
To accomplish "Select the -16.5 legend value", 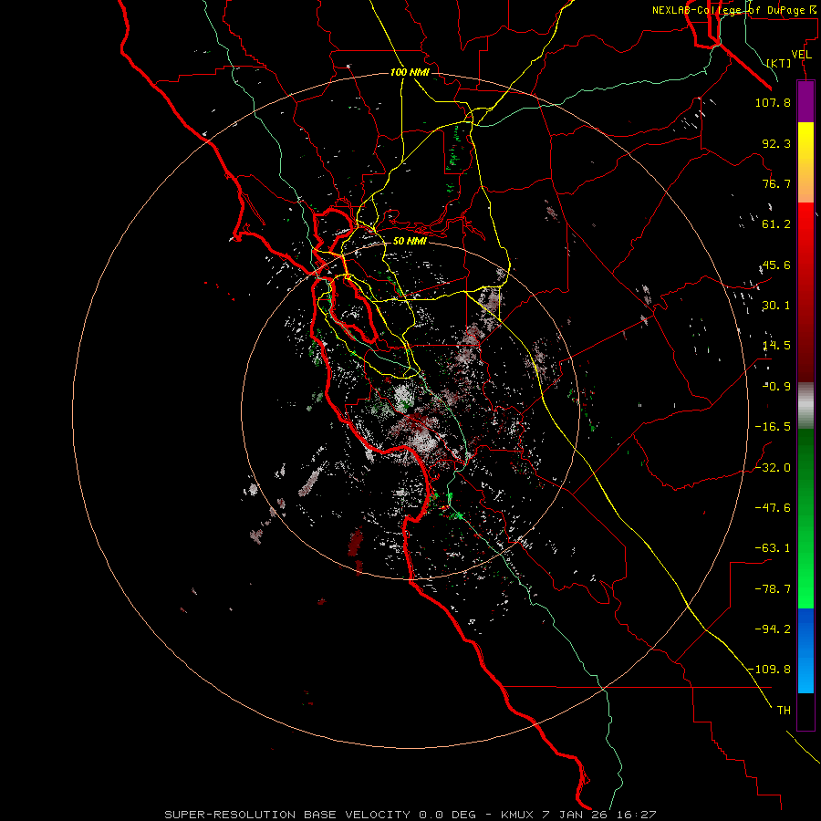I will pos(773,427).
